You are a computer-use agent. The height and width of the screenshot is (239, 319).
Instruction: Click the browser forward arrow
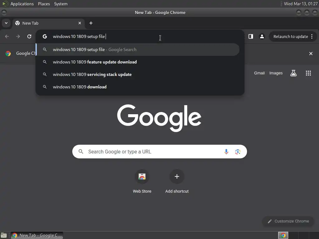(18, 36)
